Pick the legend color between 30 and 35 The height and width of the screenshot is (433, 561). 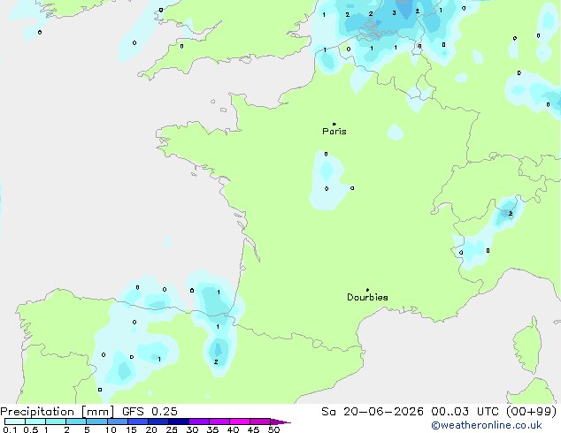tap(199, 422)
